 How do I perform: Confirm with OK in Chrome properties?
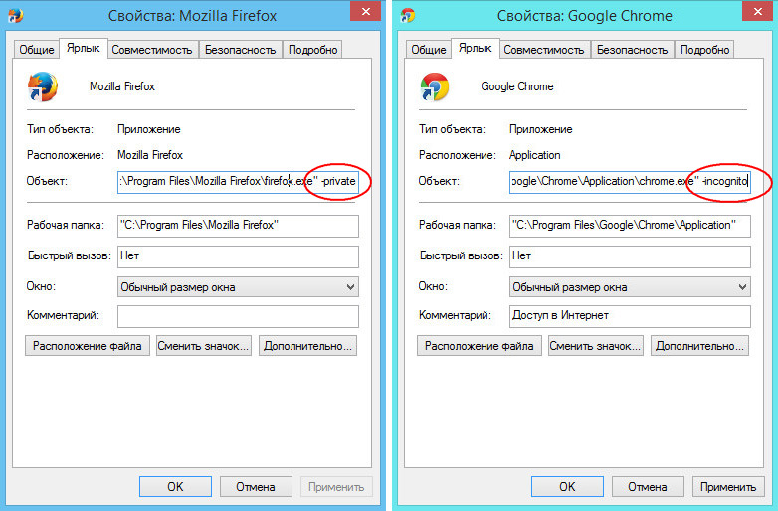[x=567, y=487]
